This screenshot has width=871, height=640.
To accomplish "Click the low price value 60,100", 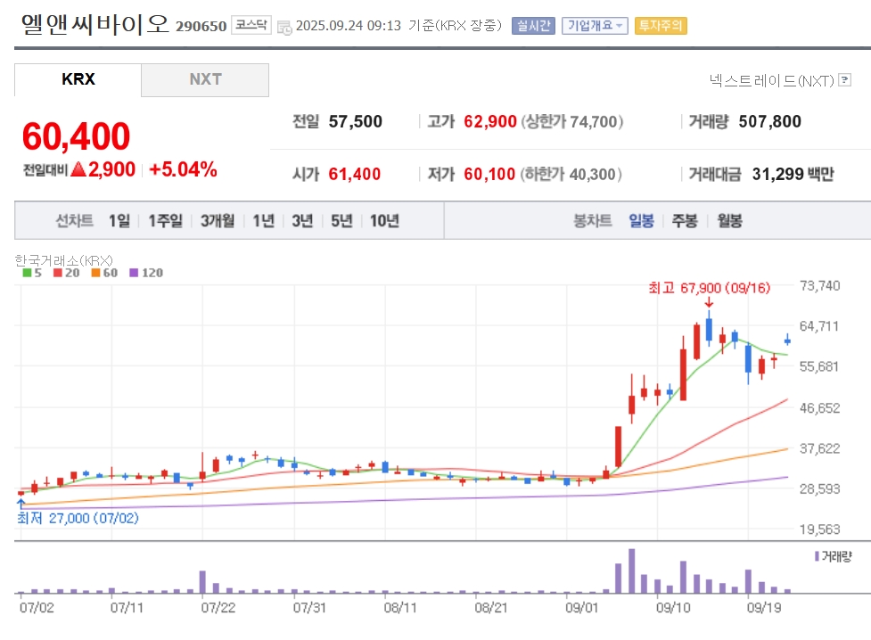I will (489, 175).
